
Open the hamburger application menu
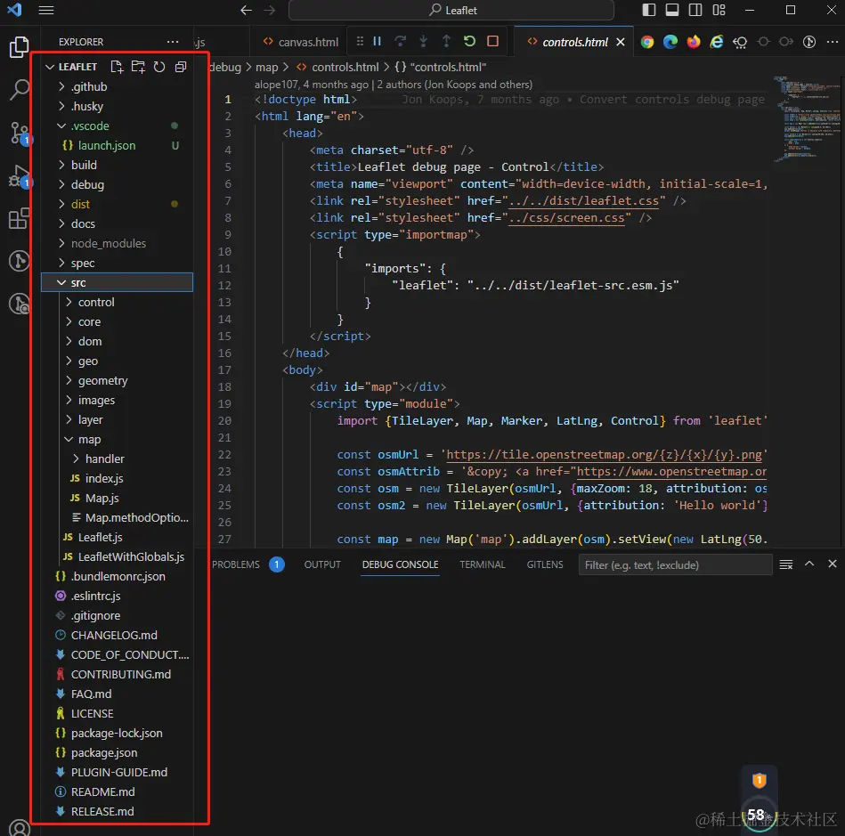[x=46, y=11]
